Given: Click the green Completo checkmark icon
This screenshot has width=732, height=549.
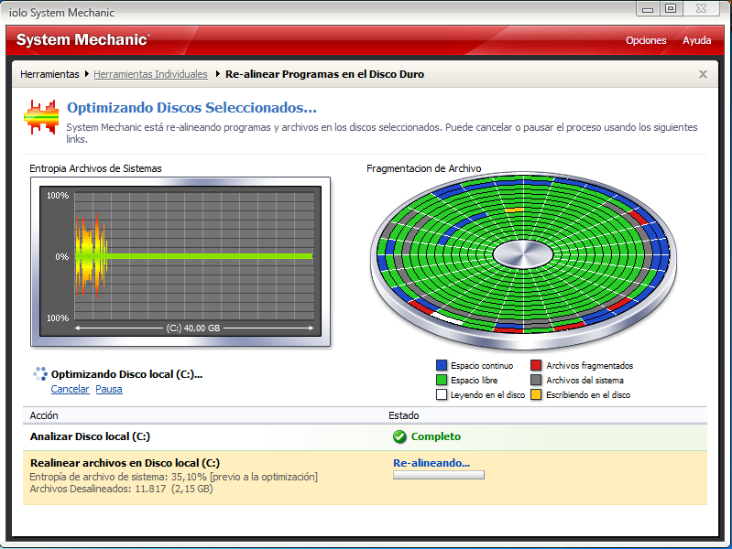Looking at the screenshot, I should point(399,436).
